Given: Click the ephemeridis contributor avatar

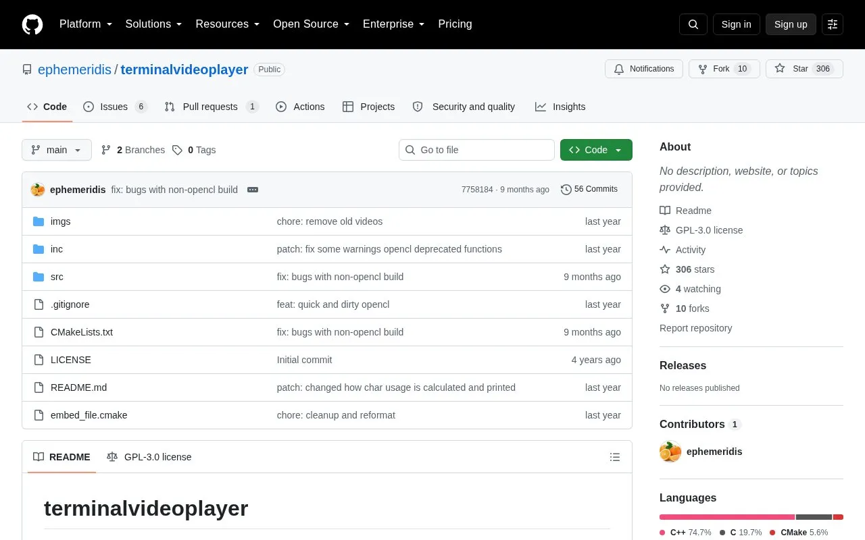Looking at the screenshot, I should pos(670,452).
